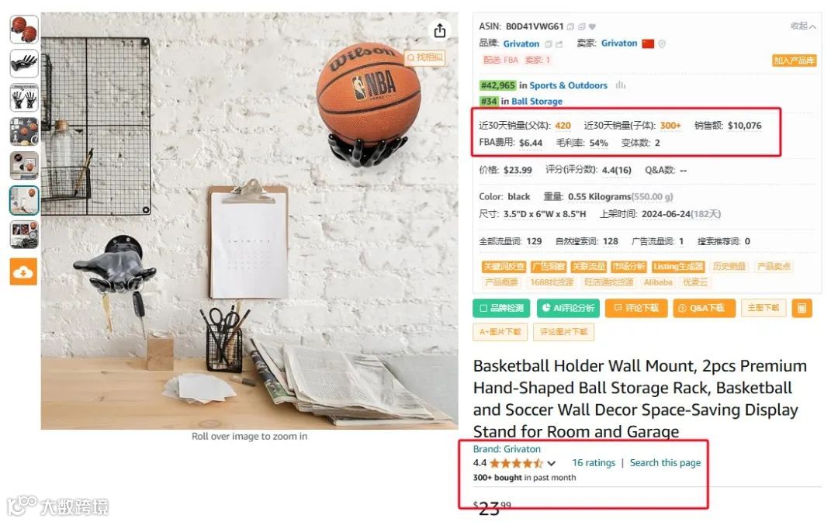Click the 品牌检测 green button
The image size is (838, 522).
[x=500, y=308]
